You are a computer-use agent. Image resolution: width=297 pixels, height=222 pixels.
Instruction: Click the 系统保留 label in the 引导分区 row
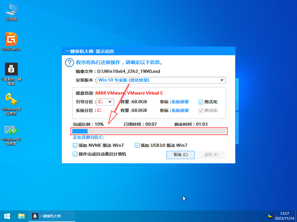[180, 102]
